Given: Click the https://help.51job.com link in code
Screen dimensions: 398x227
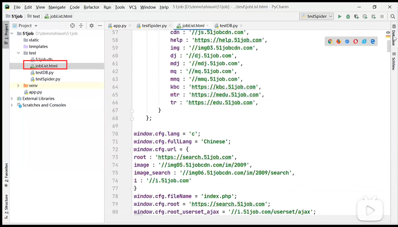Looking at the screenshot, I should tap(228, 40).
